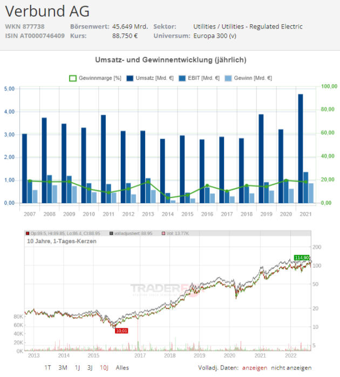The image size is (340, 377).
Task: Click the Kurs value '88,750 €'
Action: pos(125,36)
